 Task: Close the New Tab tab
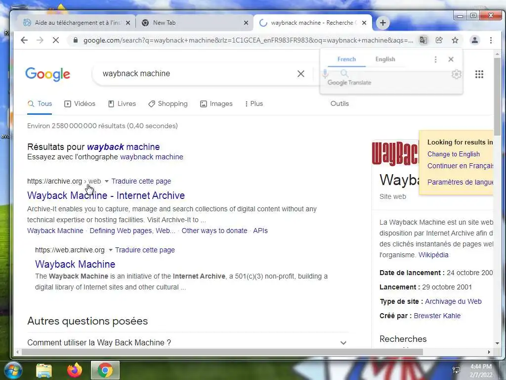pyautogui.click(x=246, y=23)
